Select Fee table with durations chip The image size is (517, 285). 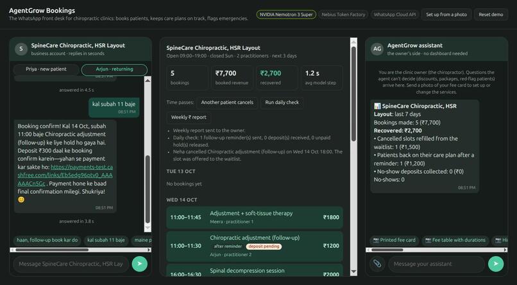[x=455, y=240]
